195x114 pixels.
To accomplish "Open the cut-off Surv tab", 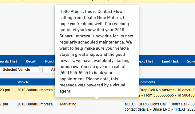I will click(191, 61).
